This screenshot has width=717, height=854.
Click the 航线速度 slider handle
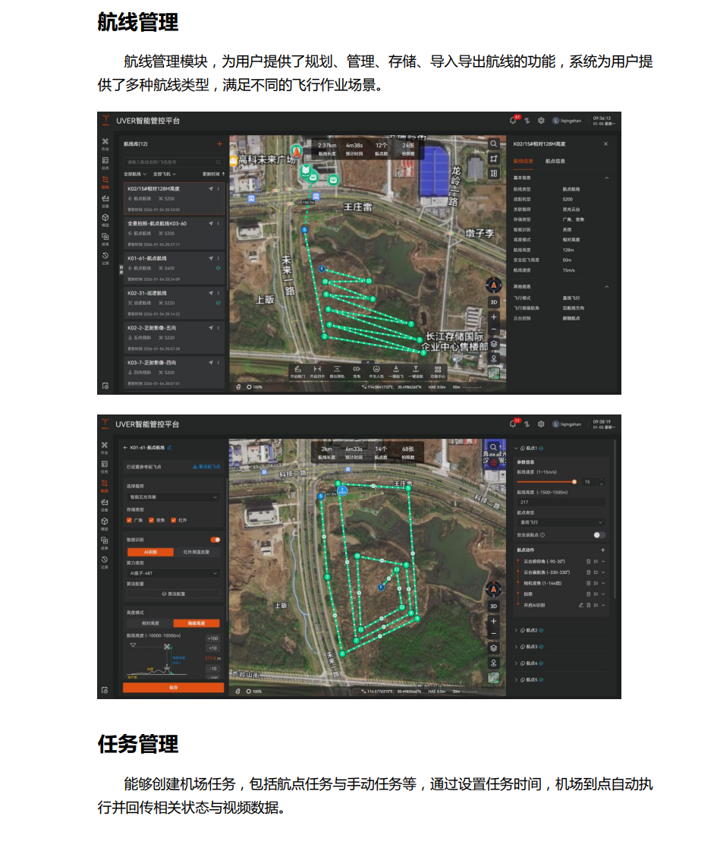(574, 481)
